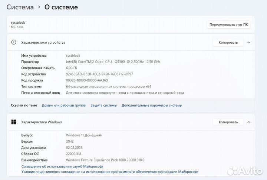
Task: Select the 22000.318 build value
Action: 73,154
